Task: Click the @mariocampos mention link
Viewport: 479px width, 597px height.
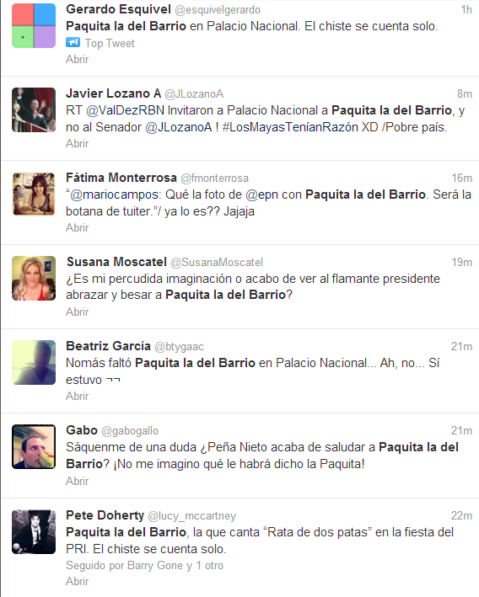Action: [x=116, y=195]
